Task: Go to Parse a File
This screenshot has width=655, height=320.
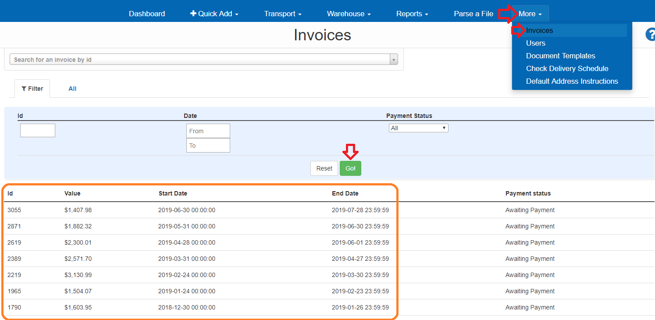Action: click(x=473, y=14)
